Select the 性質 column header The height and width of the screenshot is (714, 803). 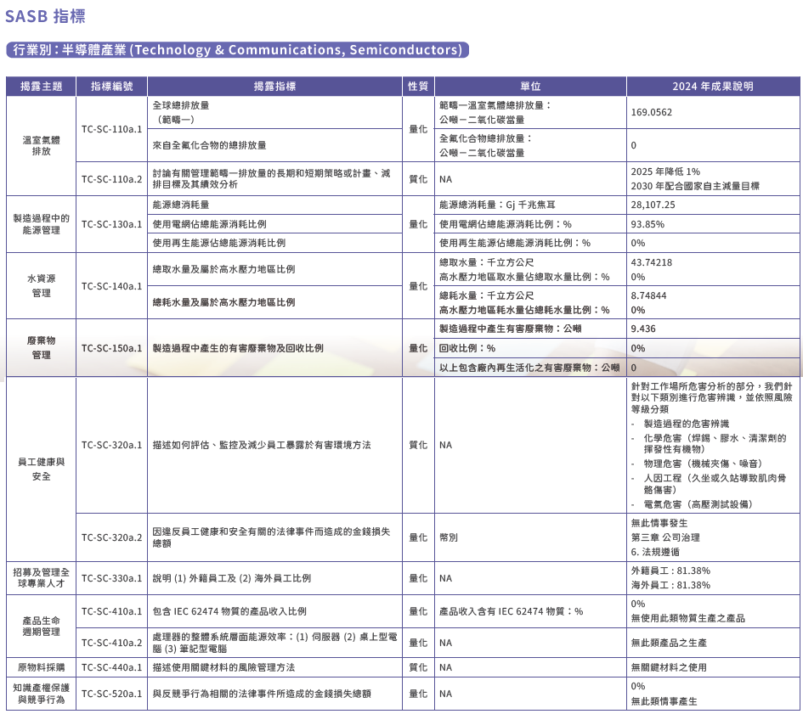[417, 87]
